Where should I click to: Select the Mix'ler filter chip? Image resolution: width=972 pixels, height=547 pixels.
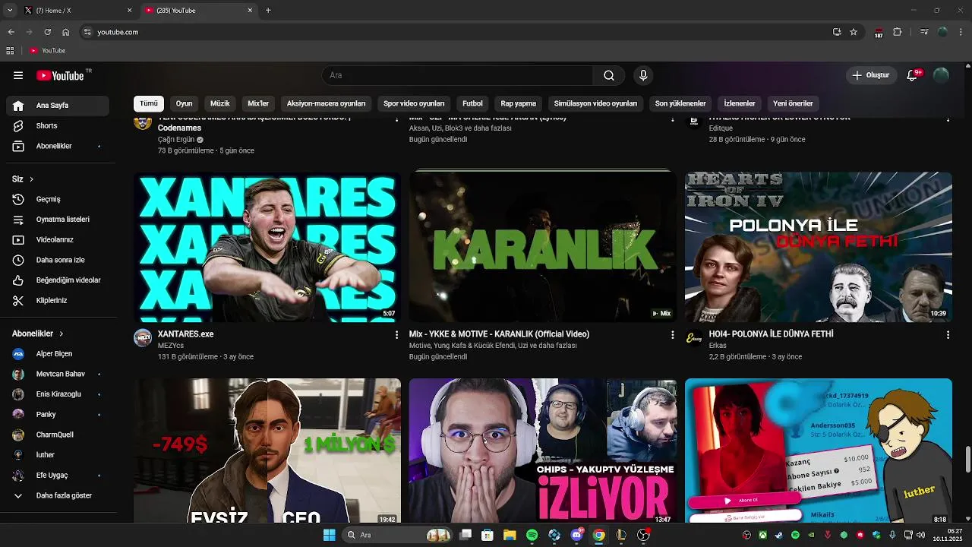258,103
